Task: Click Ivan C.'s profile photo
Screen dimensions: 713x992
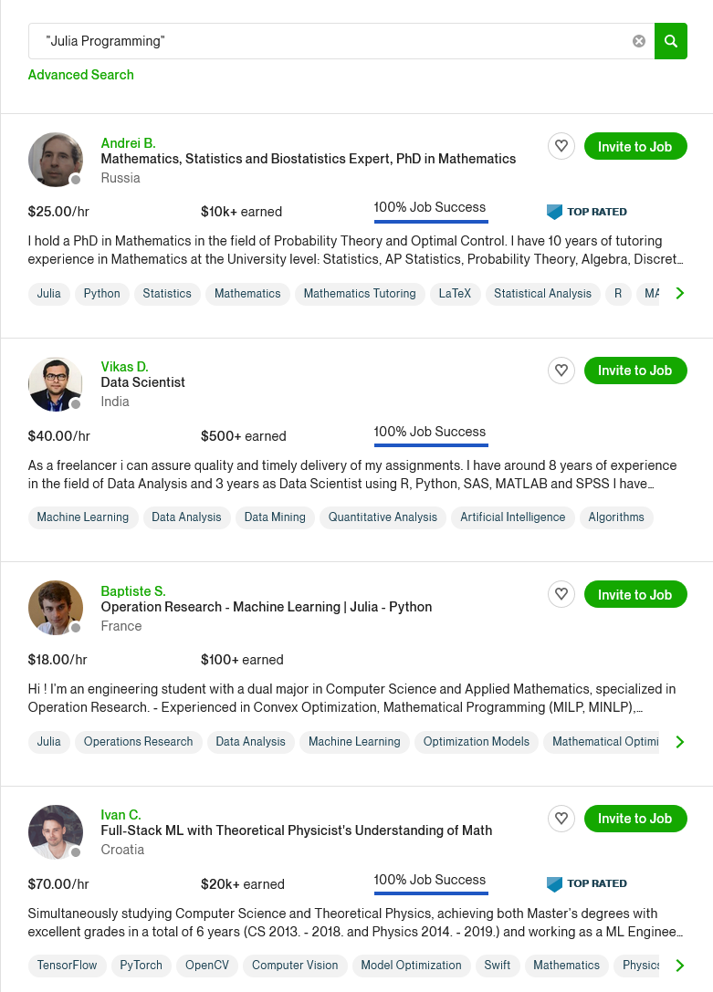Action: point(56,832)
